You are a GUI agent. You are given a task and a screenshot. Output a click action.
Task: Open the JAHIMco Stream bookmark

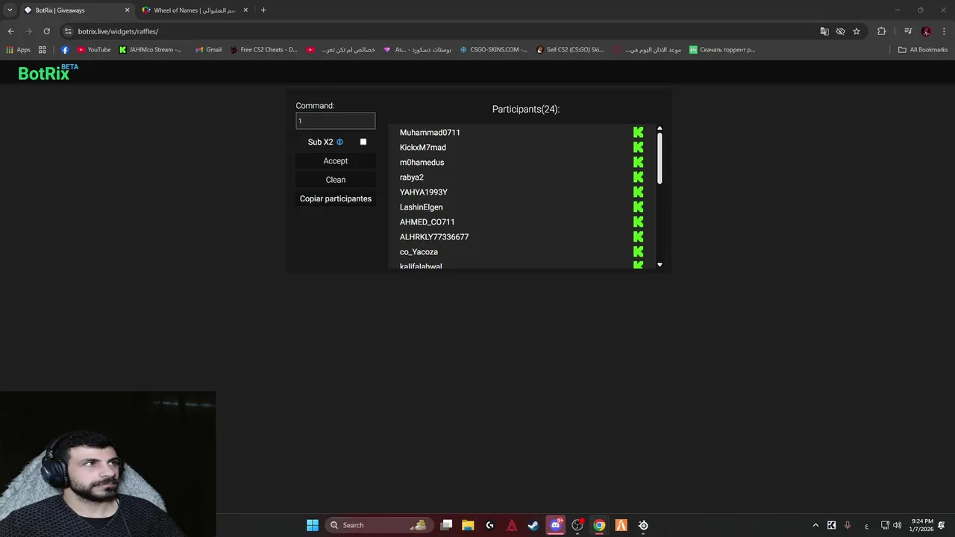150,50
